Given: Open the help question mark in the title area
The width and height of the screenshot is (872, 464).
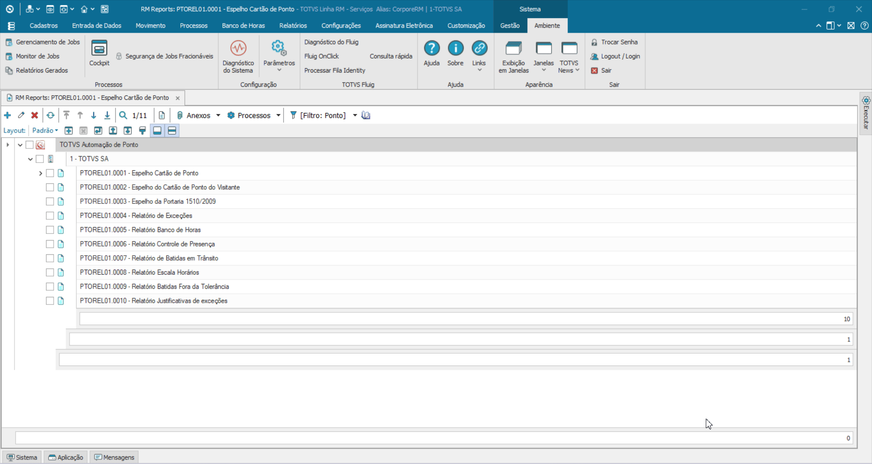Looking at the screenshot, I should coord(865,26).
